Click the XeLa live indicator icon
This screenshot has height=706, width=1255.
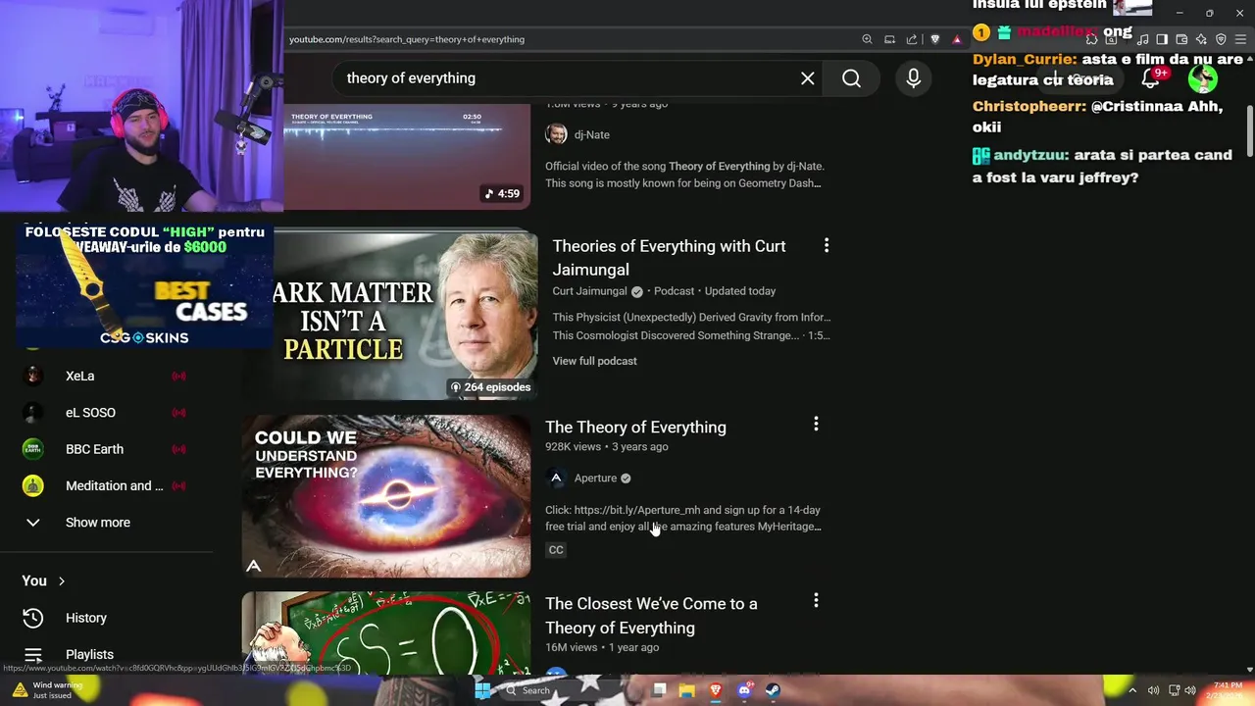(178, 376)
